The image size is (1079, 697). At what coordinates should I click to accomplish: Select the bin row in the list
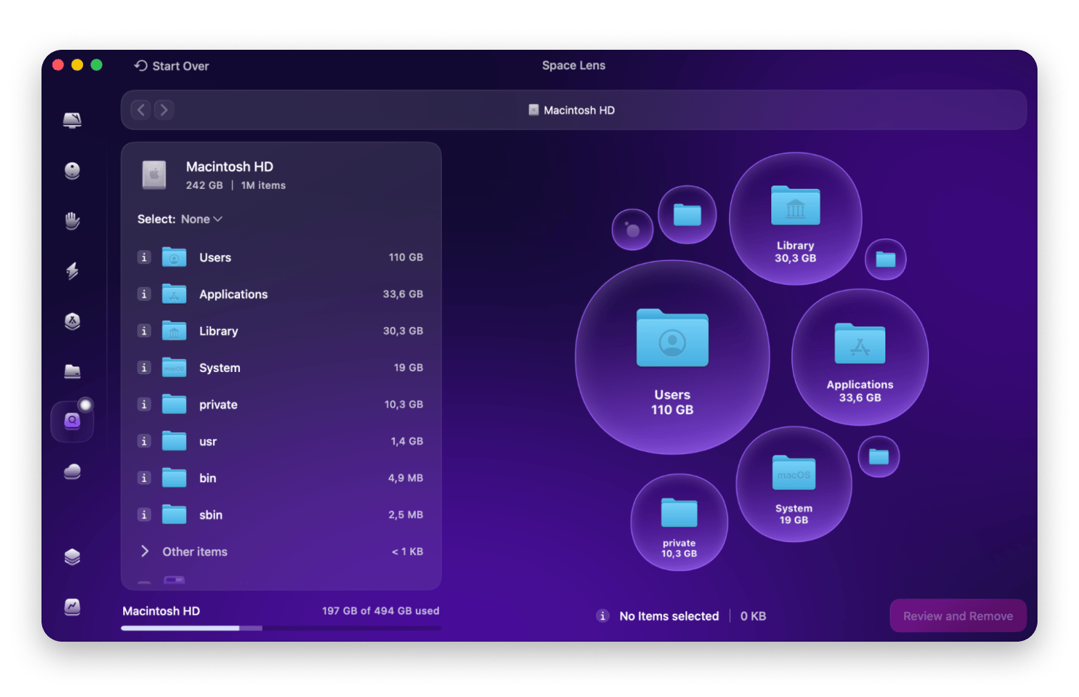(281, 478)
